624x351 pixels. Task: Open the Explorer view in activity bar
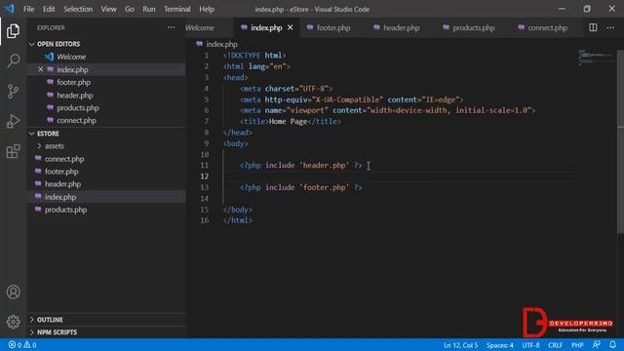click(x=13, y=30)
